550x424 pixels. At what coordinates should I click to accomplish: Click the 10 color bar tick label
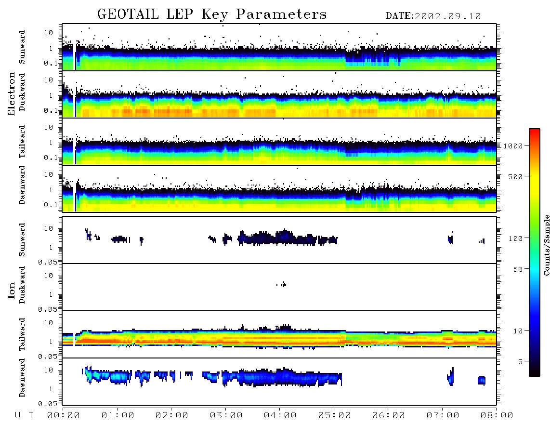click(x=518, y=331)
